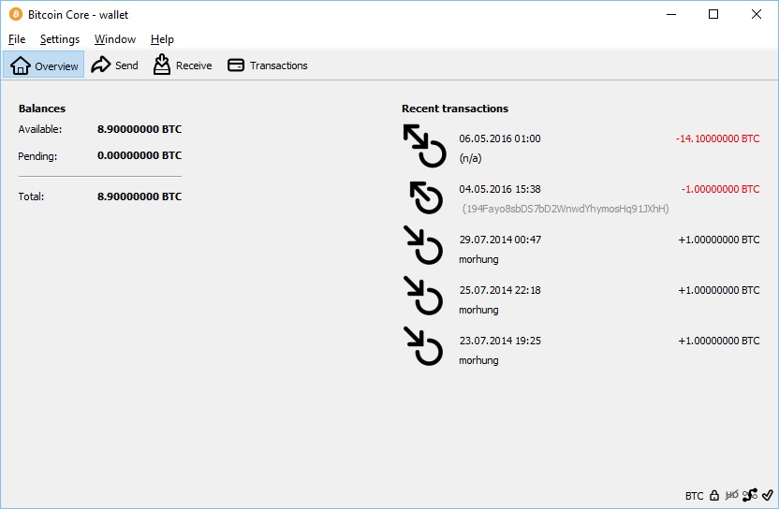Image resolution: width=779 pixels, height=509 pixels.
Task: Select transaction dated 06.05.2016 01:00
Action: tap(581, 148)
